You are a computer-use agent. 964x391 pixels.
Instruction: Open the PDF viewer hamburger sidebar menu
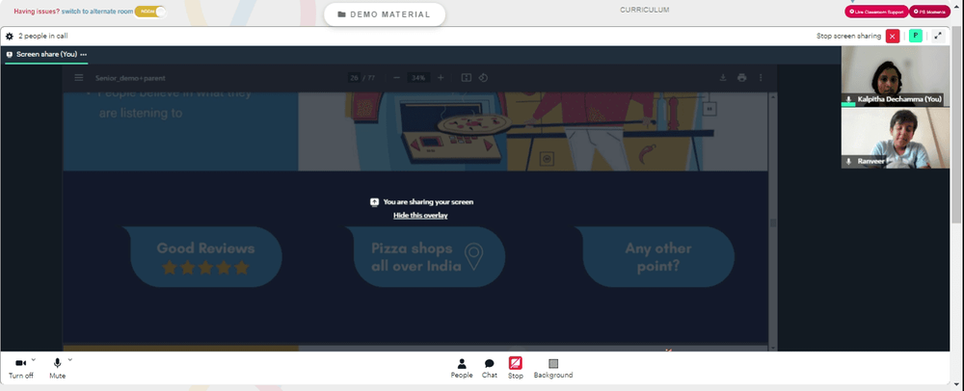point(79,78)
